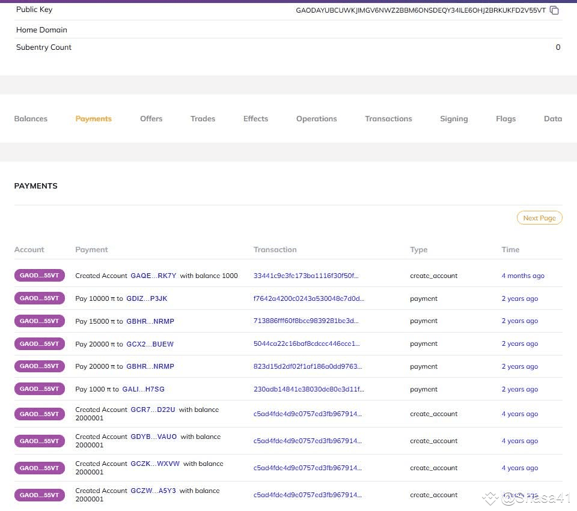Open the Offers tab
Screen dimensions: 577x511
(x=151, y=119)
